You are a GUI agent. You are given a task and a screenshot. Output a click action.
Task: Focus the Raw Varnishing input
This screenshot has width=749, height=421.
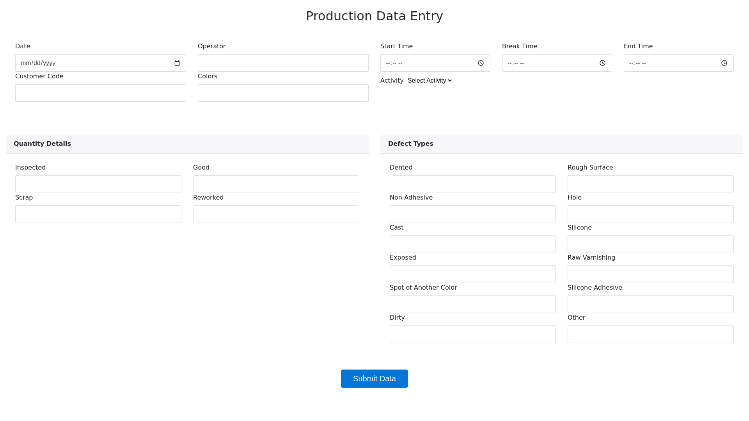click(650, 274)
